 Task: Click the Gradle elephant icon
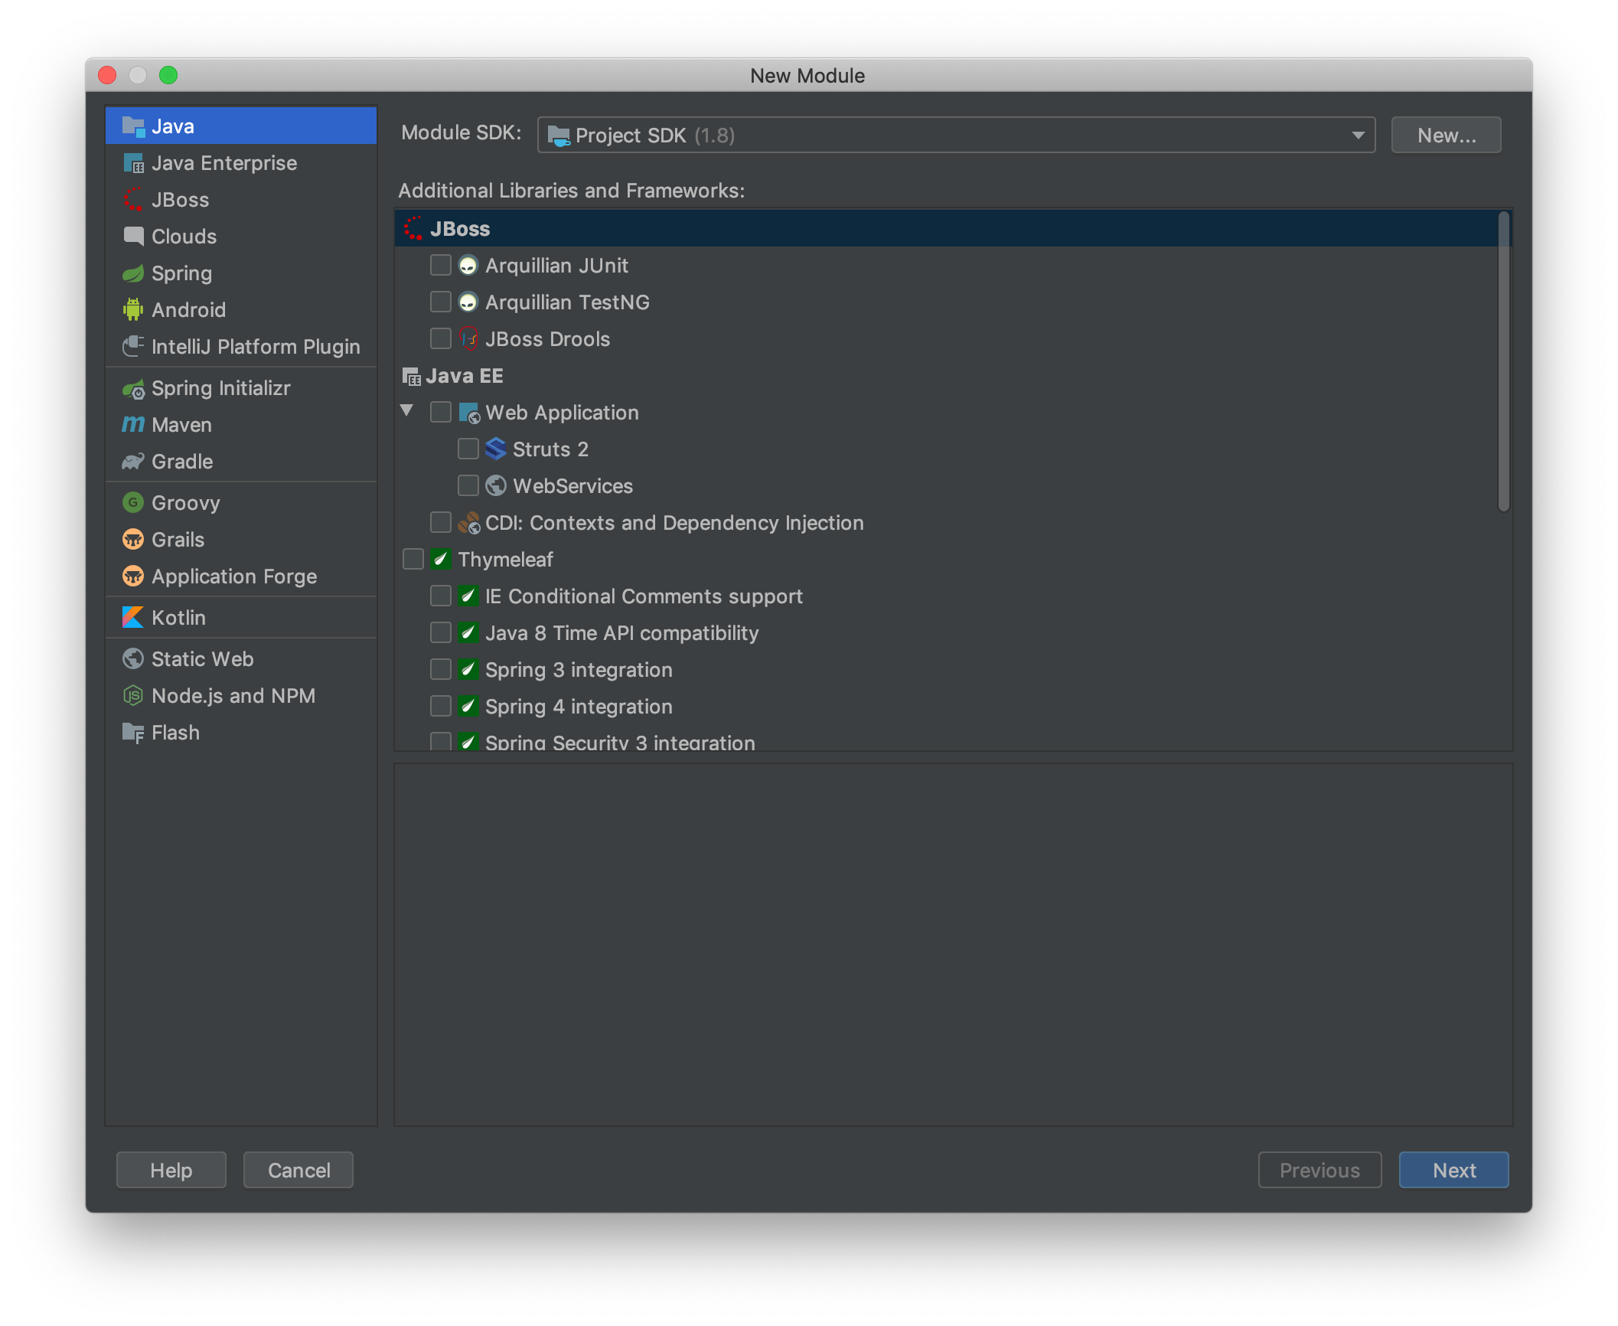(133, 462)
